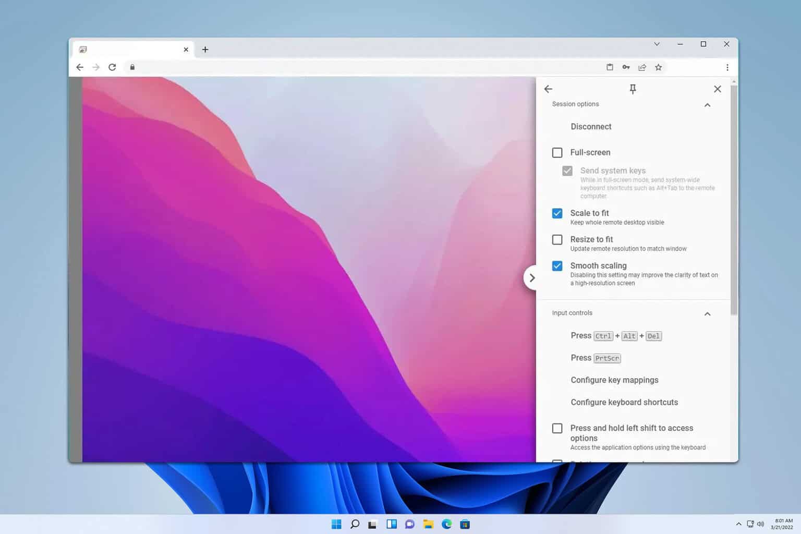Open the Windows Start menu

tap(336, 524)
